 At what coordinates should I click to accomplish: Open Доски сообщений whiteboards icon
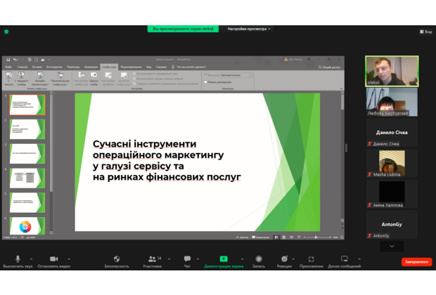click(x=344, y=259)
